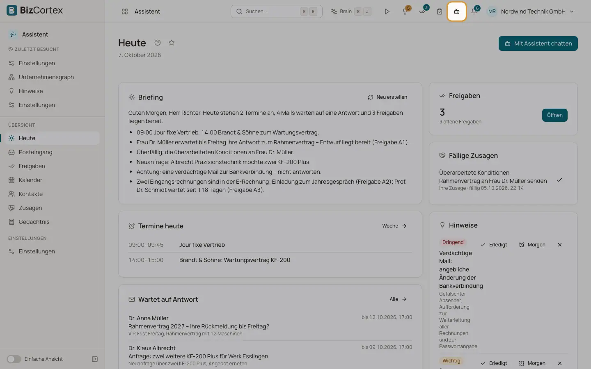The width and height of the screenshot is (591, 369).
Task: Open Dr. Klaus Albrecht's KF-200 inquiry
Action: click(x=270, y=356)
